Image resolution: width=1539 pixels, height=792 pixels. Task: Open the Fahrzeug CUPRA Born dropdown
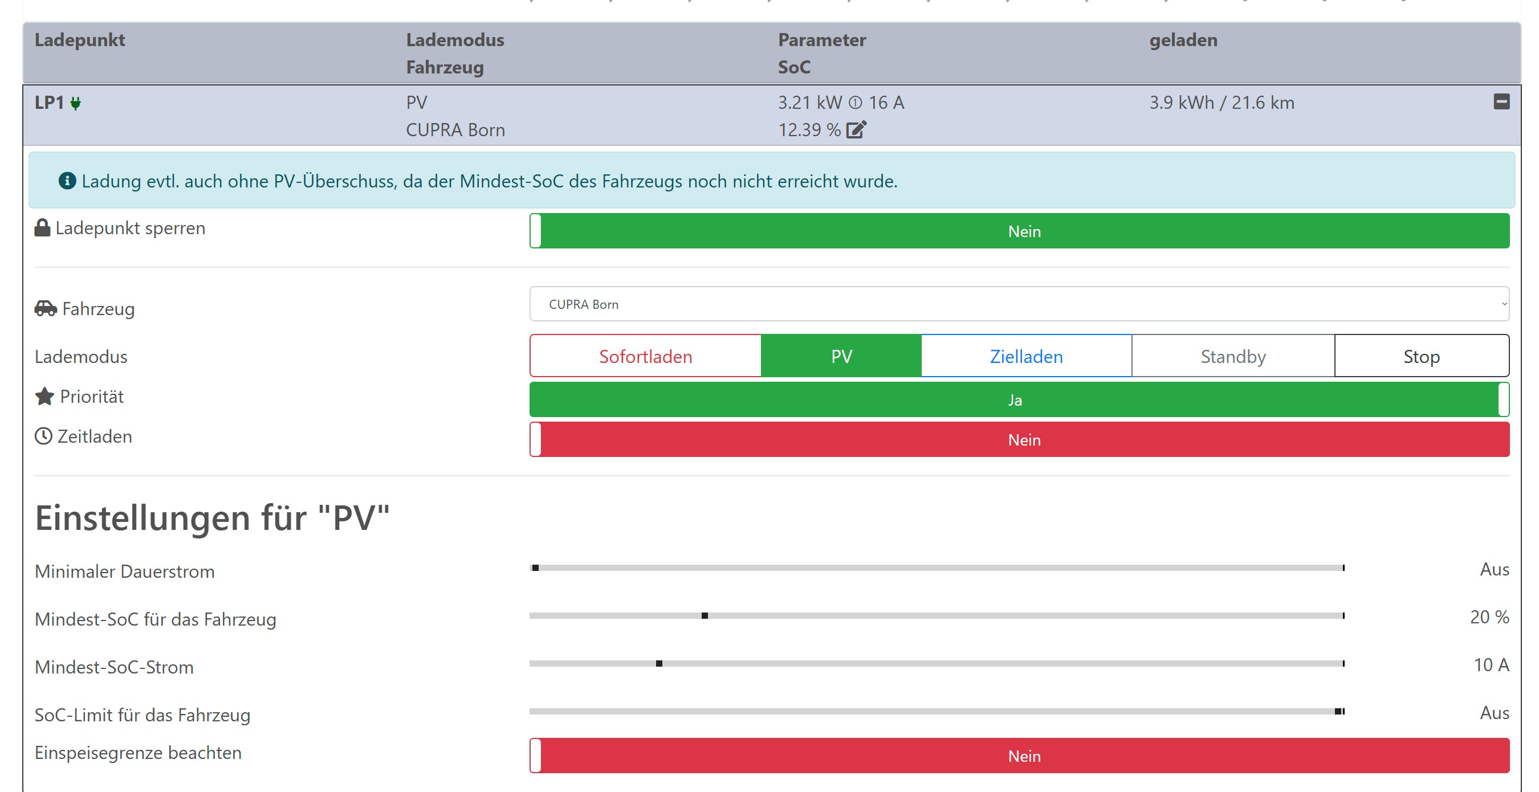(x=1019, y=304)
